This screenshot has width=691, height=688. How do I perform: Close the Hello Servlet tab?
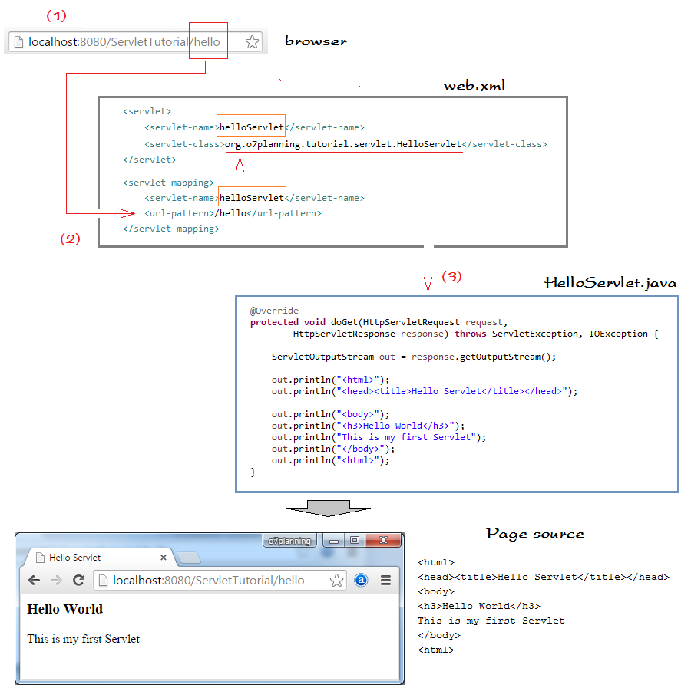[x=164, y=558]
